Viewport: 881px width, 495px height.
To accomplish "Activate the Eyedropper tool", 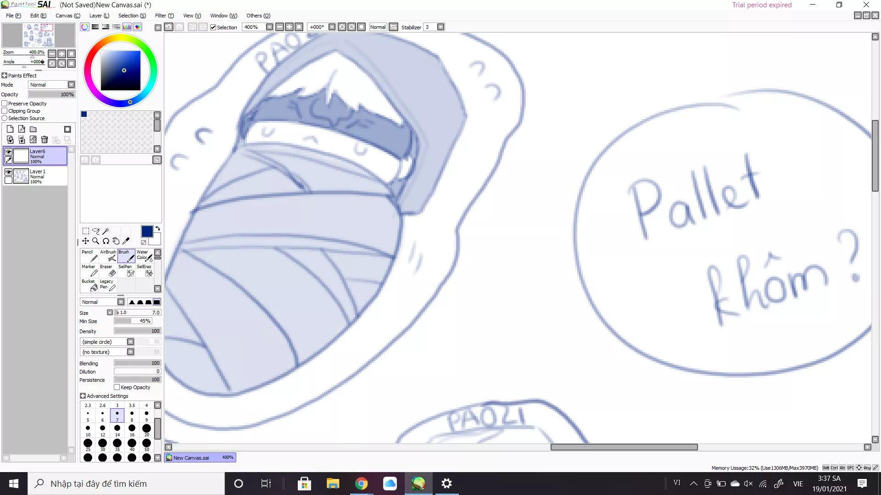I will (x=126, y=241).
